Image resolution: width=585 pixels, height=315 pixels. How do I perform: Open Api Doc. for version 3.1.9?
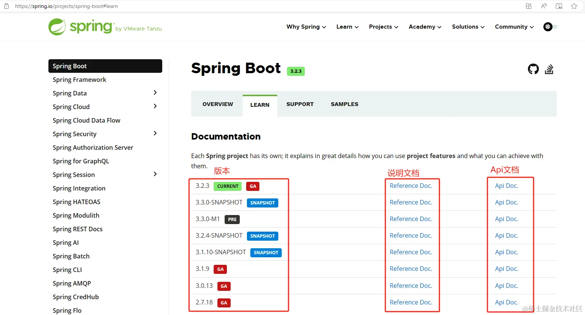(x=506, y=269)
